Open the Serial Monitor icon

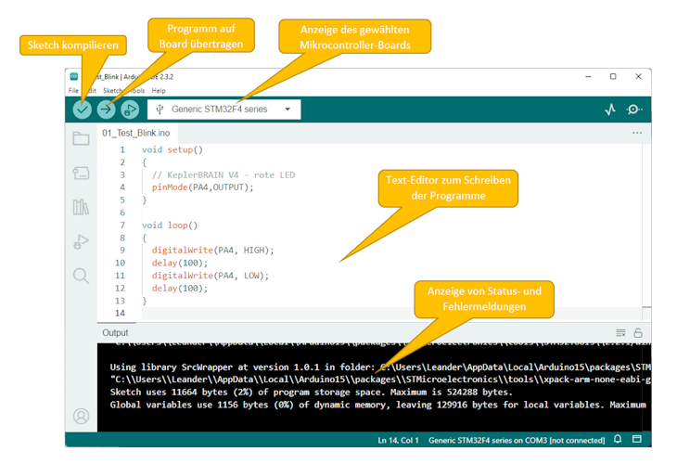(633, 110)
